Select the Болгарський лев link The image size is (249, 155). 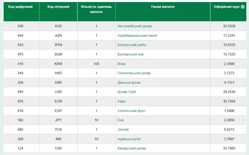click(131, 54)
